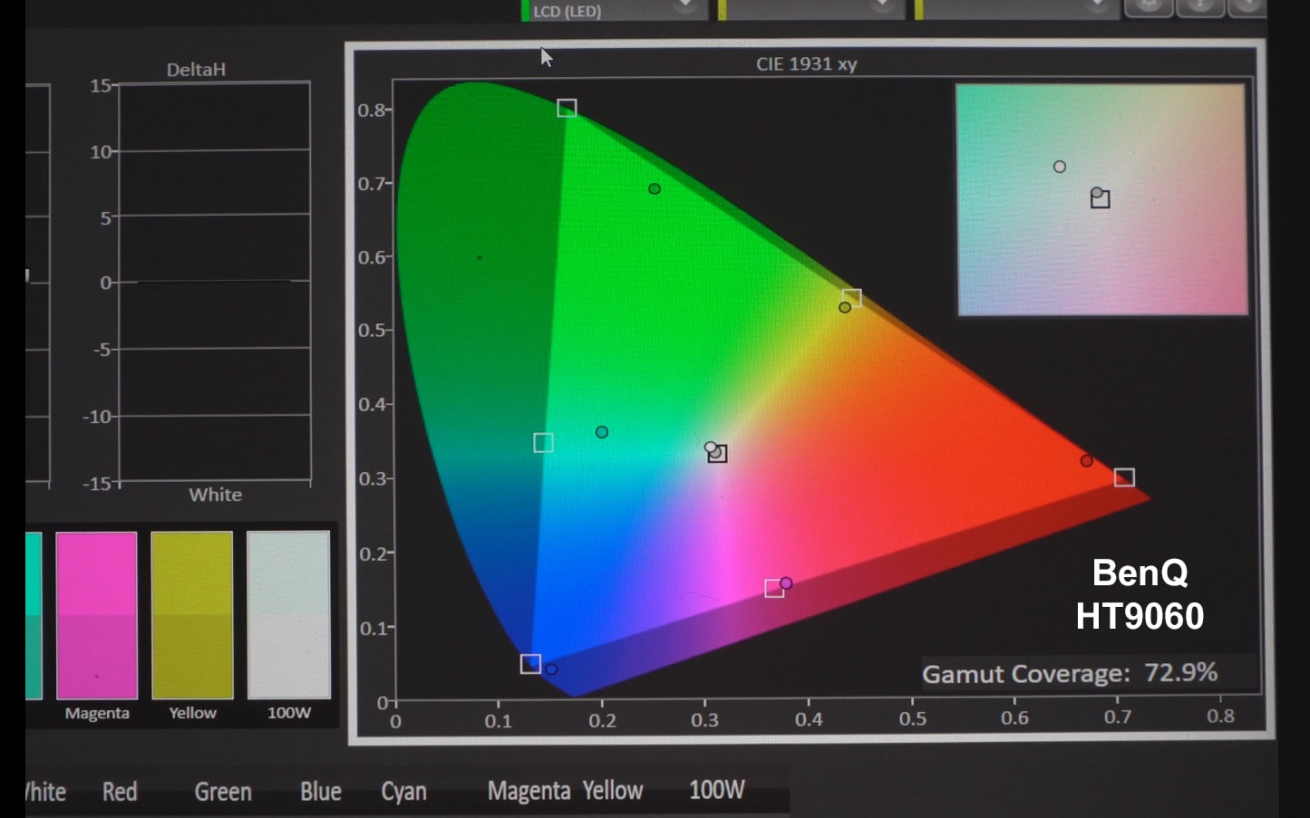The width and height of the screenshot is (1310, 818).
Task: Click the blue primary target square on CIE chart
Action: point(530,664)
